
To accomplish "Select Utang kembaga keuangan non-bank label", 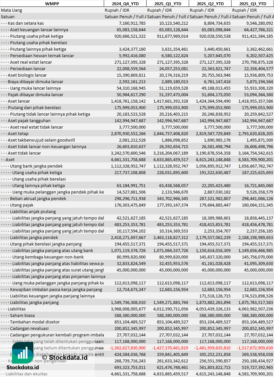I will pyautogui.click(x=48, y=257).
